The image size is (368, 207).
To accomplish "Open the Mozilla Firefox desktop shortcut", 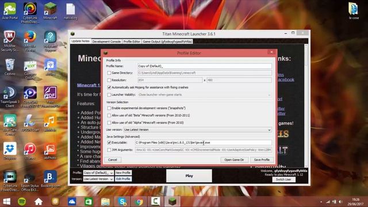I will [x=30, y=41].
